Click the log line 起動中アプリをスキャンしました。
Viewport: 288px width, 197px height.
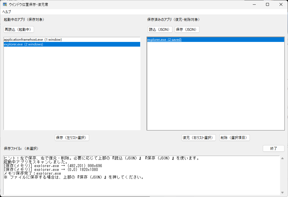[36, 162]
